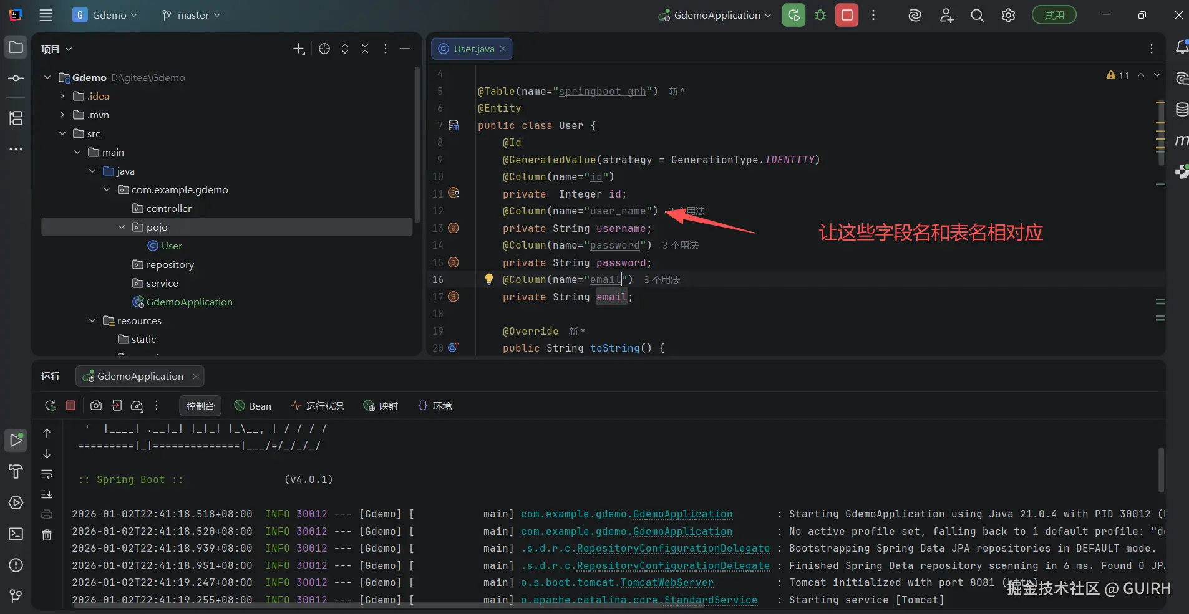Viewport: 1189px width, 614px height.
Task: Switch to the Bean tab
Action: click(x=253, y=406)
